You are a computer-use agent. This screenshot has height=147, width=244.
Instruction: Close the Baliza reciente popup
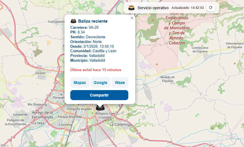132,18
